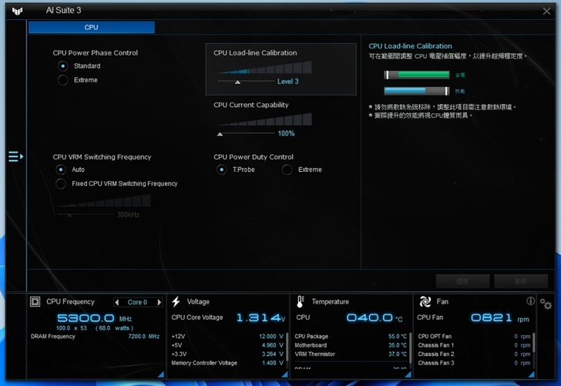Click the CPU Frequency chip icon
Screen dimensions: 561x386
pos(35,301)
